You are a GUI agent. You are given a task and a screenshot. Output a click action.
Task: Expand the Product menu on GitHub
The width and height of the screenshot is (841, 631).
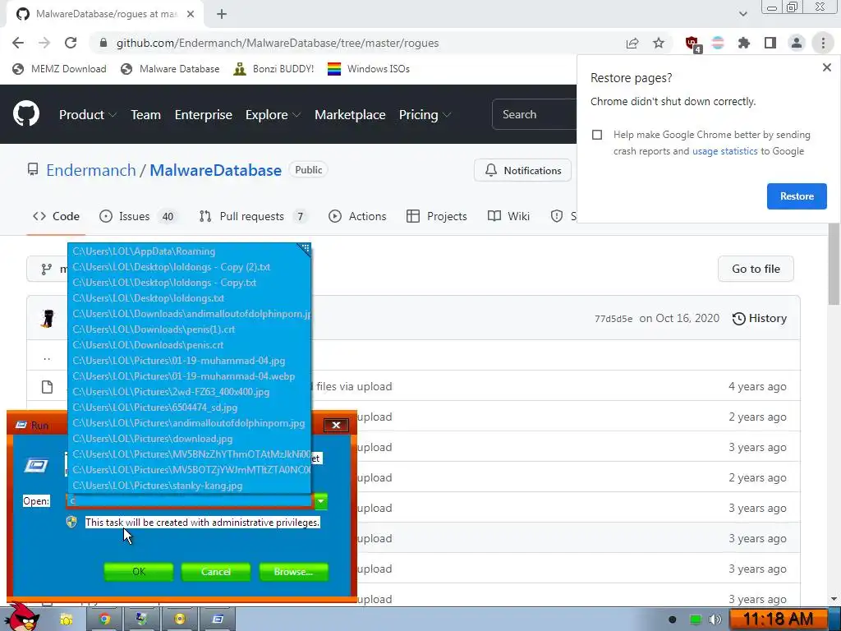pyautogui.click(x=88, y=115)
